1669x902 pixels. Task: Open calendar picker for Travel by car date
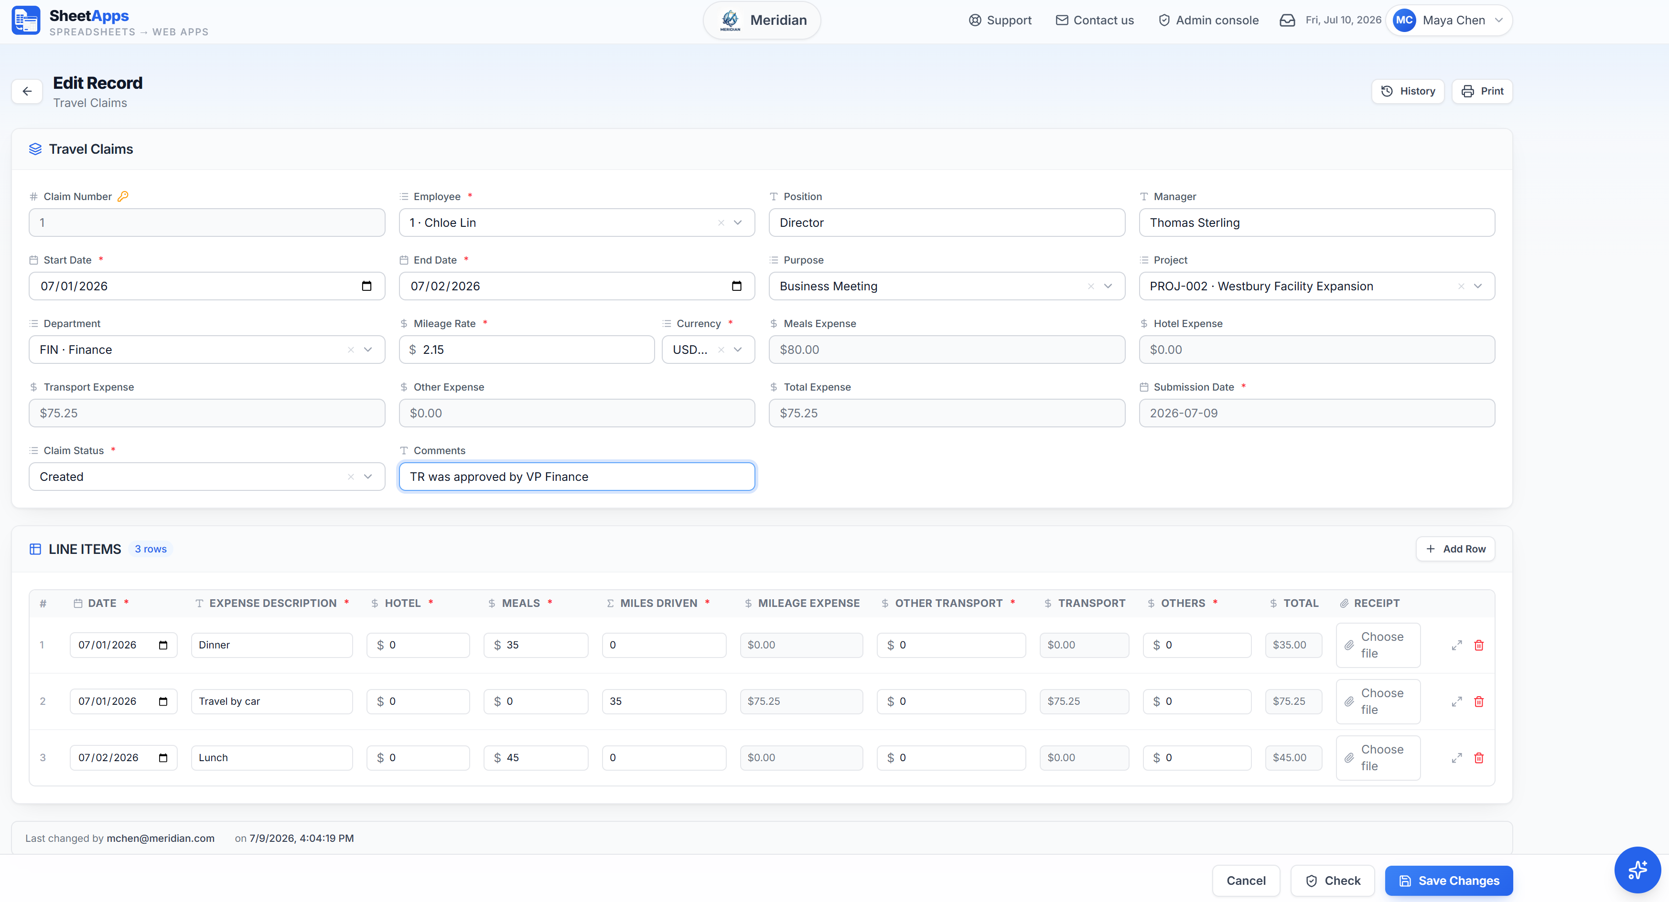[x=163, y=701]
